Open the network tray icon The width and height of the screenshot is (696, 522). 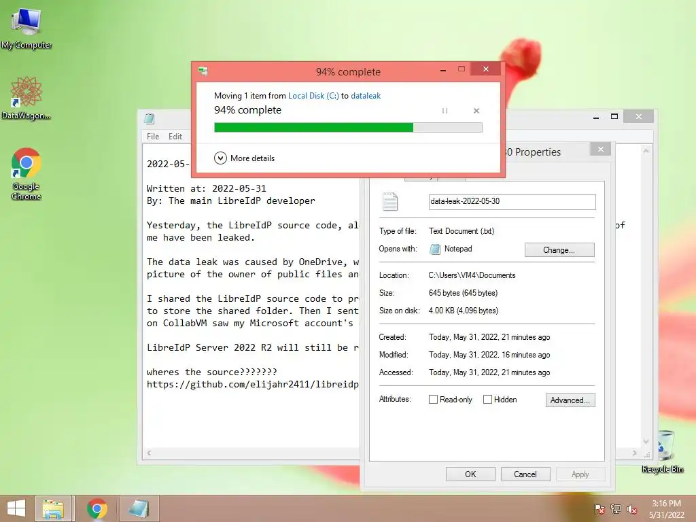coord(616,509)
